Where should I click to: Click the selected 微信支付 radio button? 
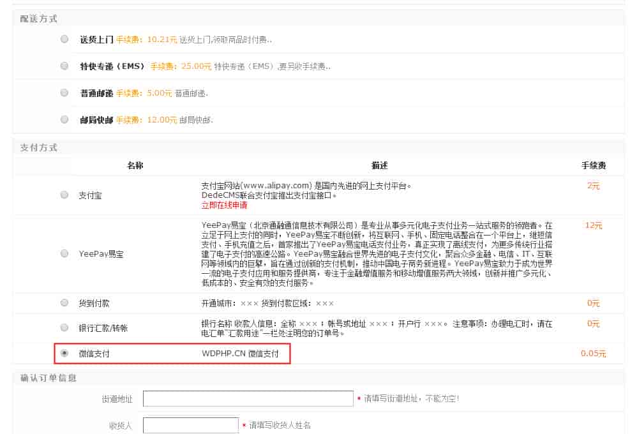tap(64, 353)
